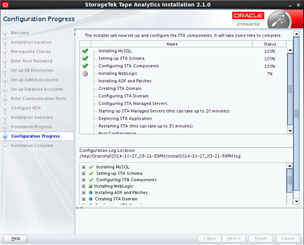
Task: Select Deploying STA Application row
Action: point(183,119)
